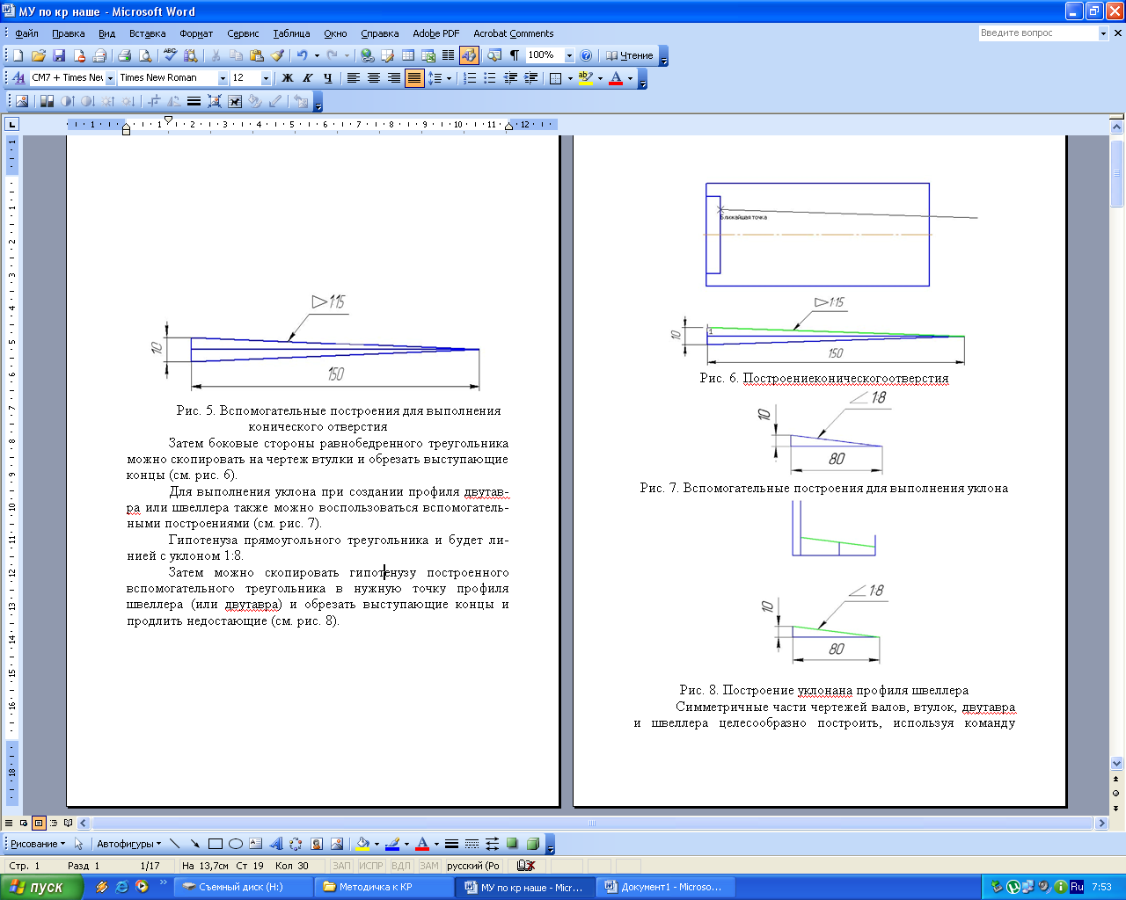This screenshot has width=1126, height=900.
Task: Toggle the numbered list button
Action: (x=470, y=78)
